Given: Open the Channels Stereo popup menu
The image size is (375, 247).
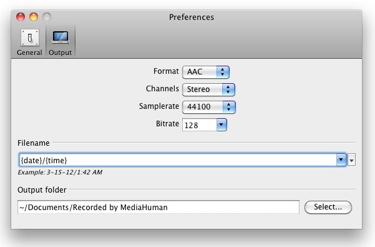Looking at the screenshot, I should point(208,89).
